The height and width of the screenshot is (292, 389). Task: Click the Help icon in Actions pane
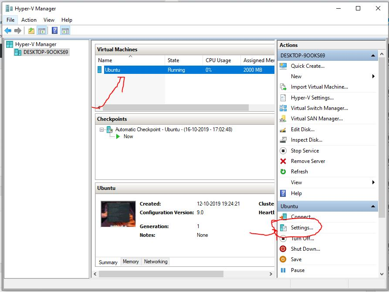tap(283, 193)
